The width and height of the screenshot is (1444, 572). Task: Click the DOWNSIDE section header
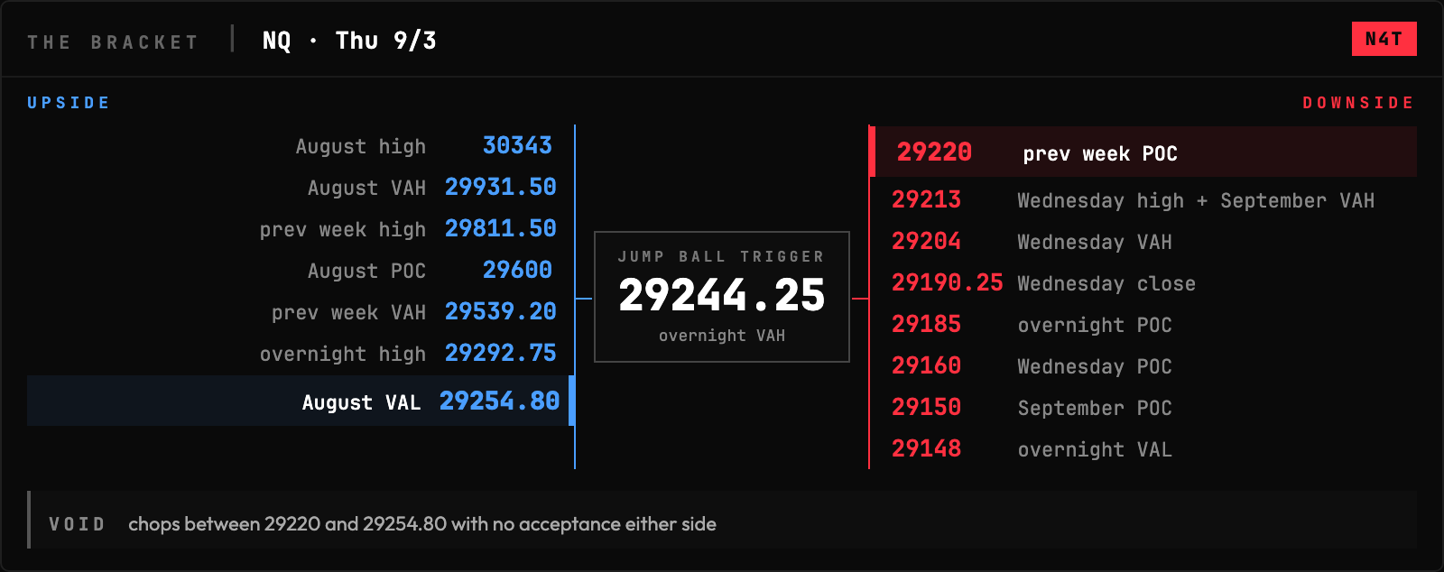(x=1358, y=103)
